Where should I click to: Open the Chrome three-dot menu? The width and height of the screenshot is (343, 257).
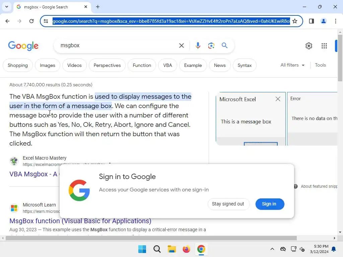pyautogui.click(x=336, y=21)
